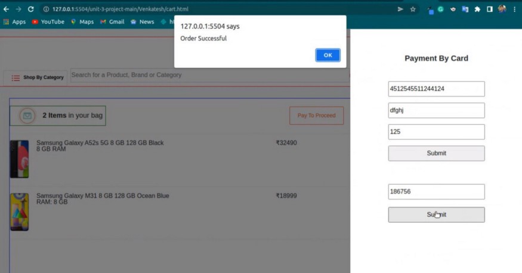The height and width of the screenshot is (273, 522).
Task: Go forward with the browser forward arrow
Action: 18,10
